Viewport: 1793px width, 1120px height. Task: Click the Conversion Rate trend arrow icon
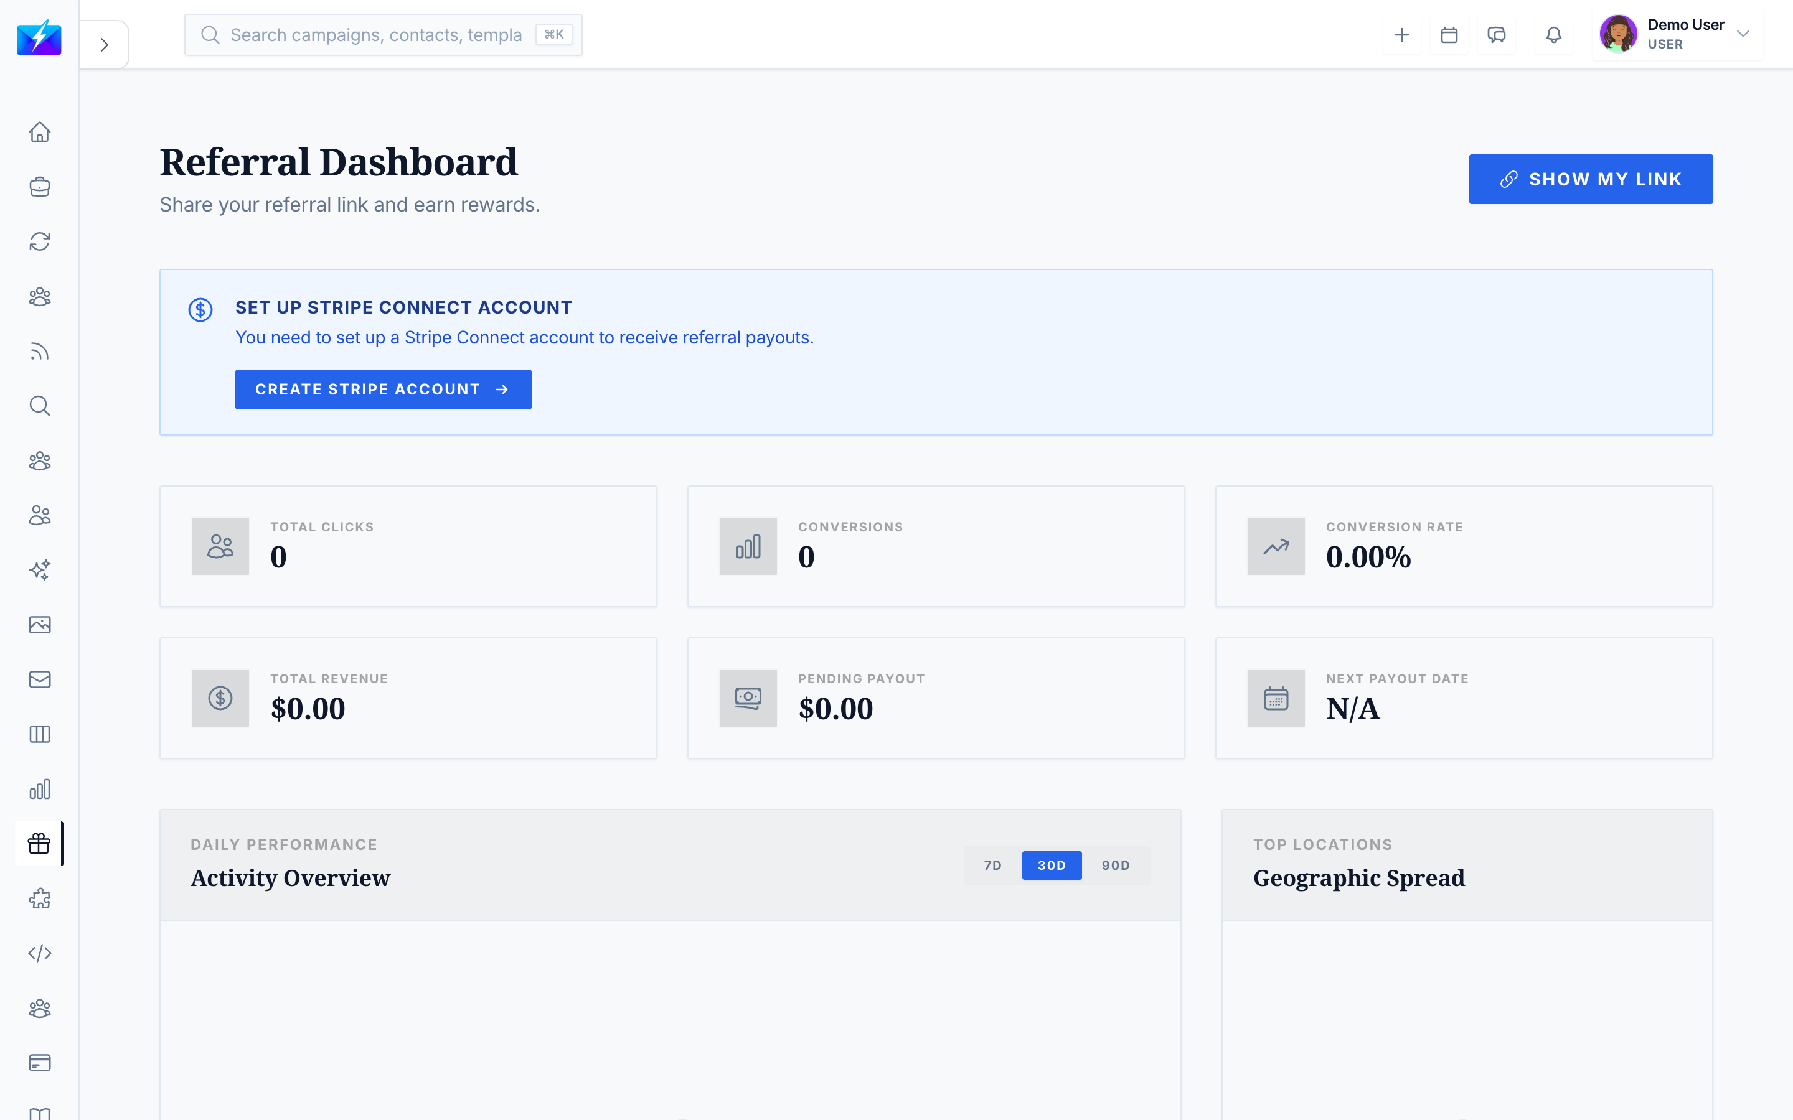click(x=1276, y=546)
